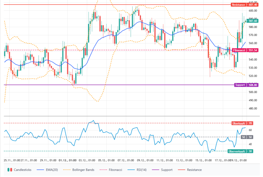
Task: Click the 19.12., 01:00 date label
Action: [238, 160]
